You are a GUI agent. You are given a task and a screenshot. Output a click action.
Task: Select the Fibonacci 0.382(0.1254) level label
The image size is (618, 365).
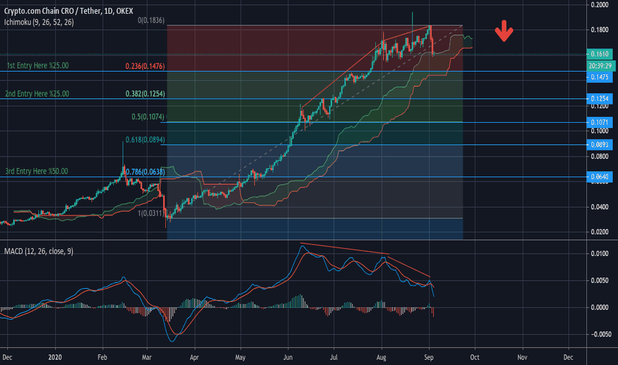pyautogui.click(x=145, y=94)
